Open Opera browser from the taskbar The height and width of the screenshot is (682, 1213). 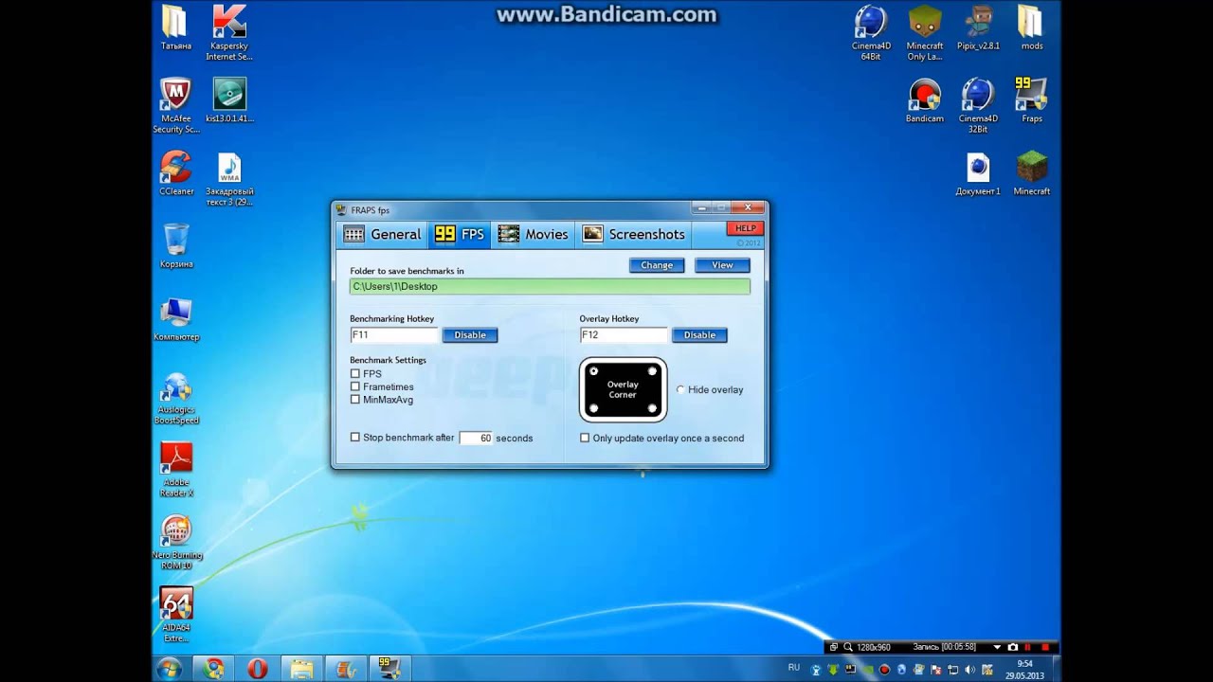click(257, 669)
